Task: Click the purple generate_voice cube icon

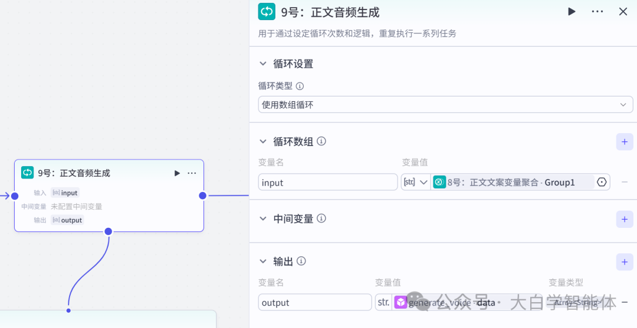Action: pyautogui.click(x=400, y=303)
